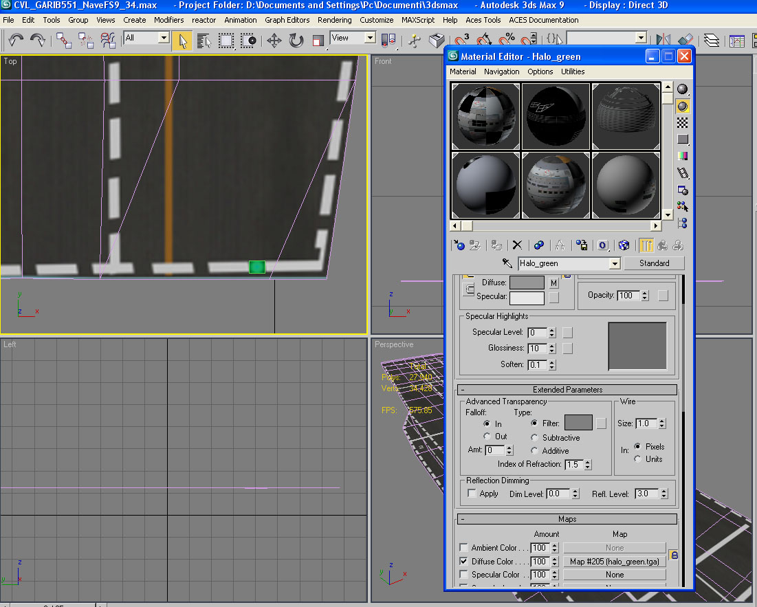This screenshot has height=607, width=757.
Task: Click Get Material icon
Action: pyautogui.click(x=459, y=245)
